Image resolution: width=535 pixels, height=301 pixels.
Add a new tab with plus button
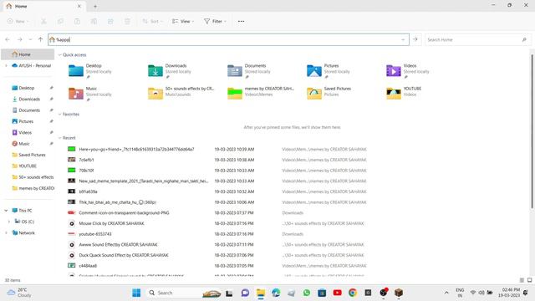coord(95,6)
